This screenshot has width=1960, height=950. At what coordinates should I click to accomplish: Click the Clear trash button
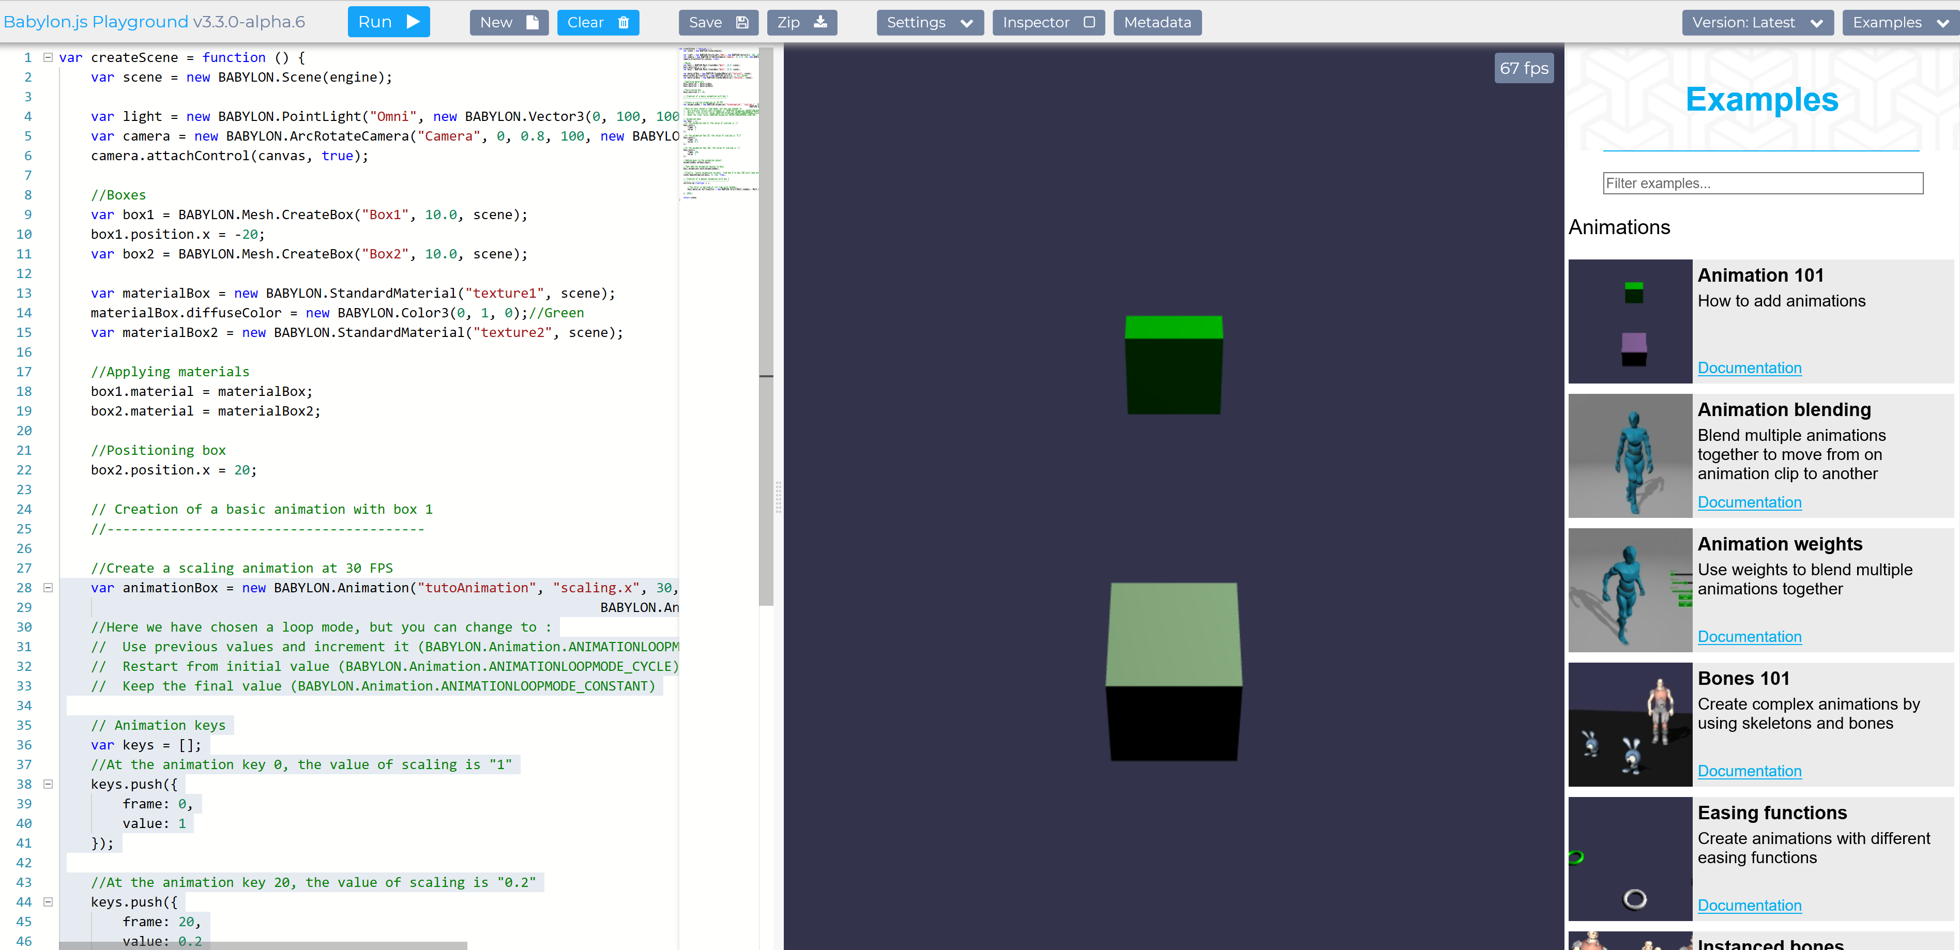[598, 22]
